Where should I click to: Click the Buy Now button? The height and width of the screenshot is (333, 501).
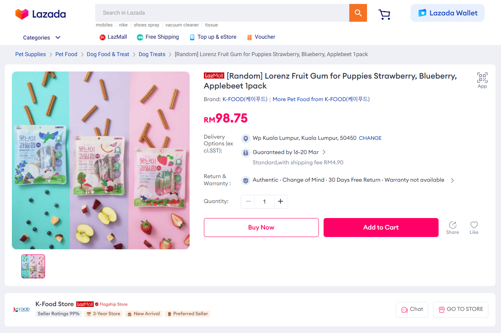(x=261, y=228)
